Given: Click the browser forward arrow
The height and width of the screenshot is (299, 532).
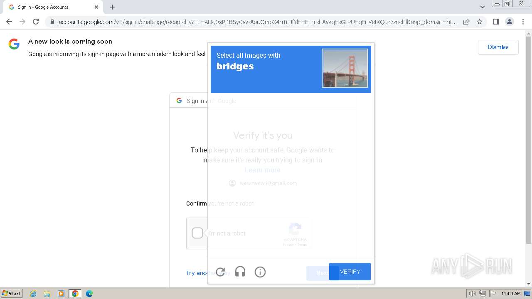Looking at the screenshot, I should coord(22,22).
